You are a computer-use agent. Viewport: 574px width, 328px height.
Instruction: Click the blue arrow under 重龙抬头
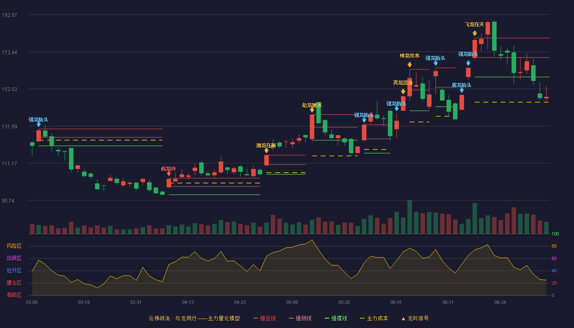[462, 90]
